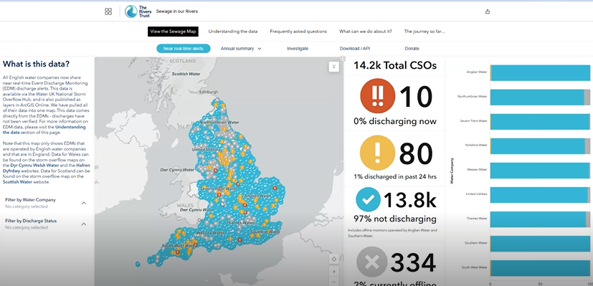
Task: Switch to Understanding the data tab
Action: click(x=232, y=32)
